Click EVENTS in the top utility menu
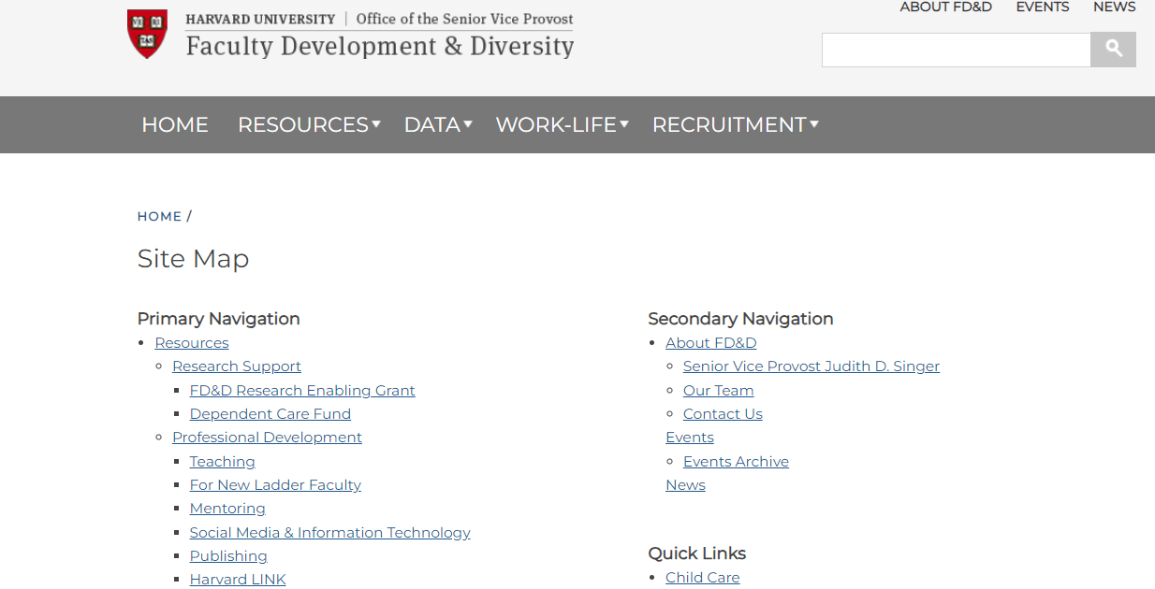Viewport: 1155px width, 589px height. pyautogui.click(x=1042, y=7)
